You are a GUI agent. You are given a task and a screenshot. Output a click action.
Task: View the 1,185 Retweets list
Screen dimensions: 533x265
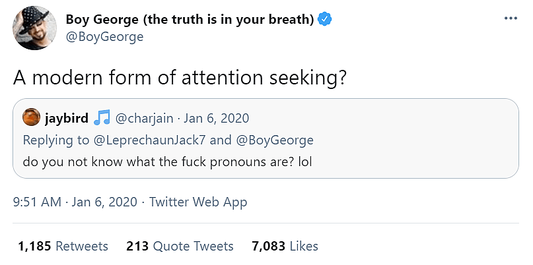[63, 246]
